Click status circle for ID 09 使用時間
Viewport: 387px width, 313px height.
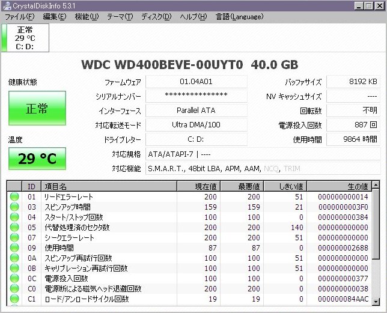pyautogui.click(x=14, y=248)
